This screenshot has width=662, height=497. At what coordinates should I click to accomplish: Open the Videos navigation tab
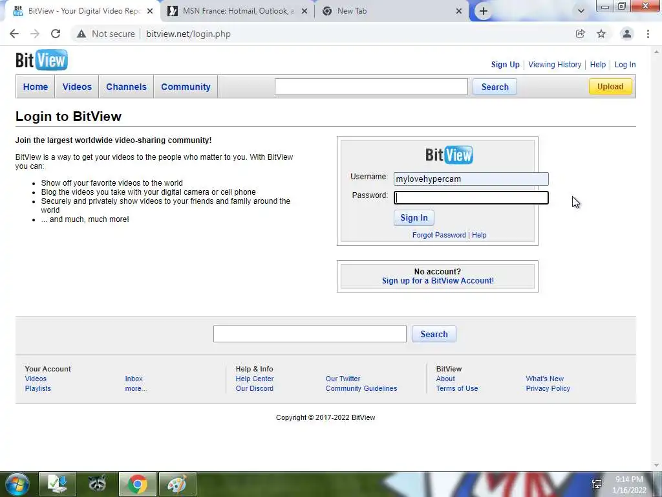(77, 87)
